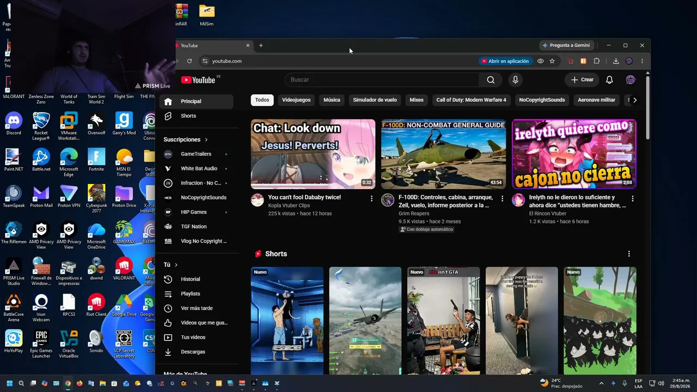Open the YouTube account avatar menu

click(x=631, y=80)
